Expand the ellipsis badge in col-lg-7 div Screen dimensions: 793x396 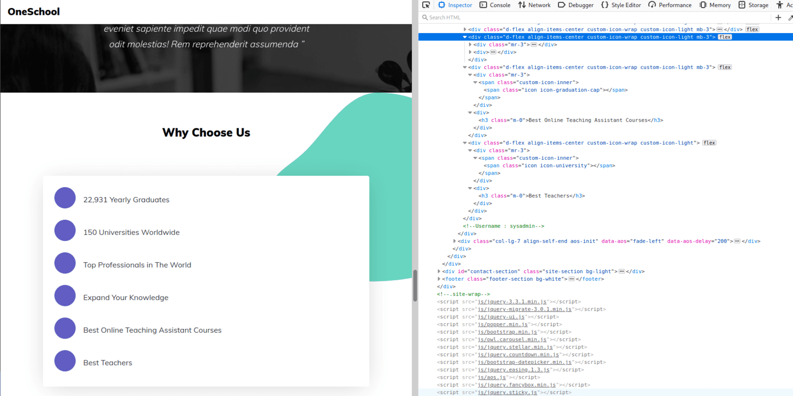tap(737, 241)
